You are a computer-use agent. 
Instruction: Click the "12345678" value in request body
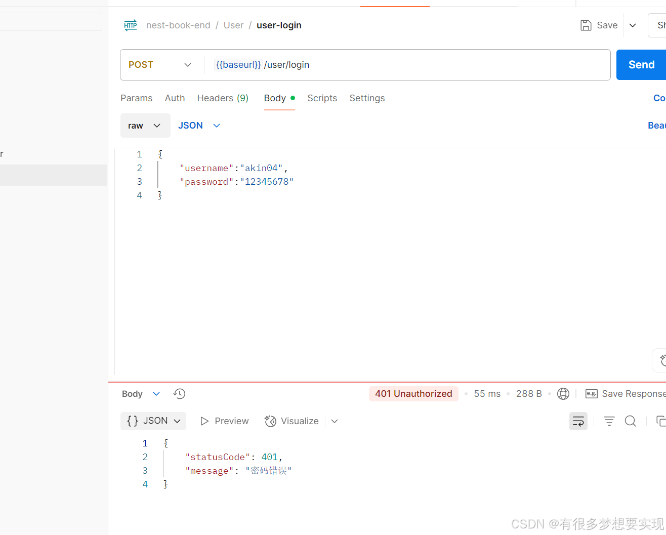[267, 182]
